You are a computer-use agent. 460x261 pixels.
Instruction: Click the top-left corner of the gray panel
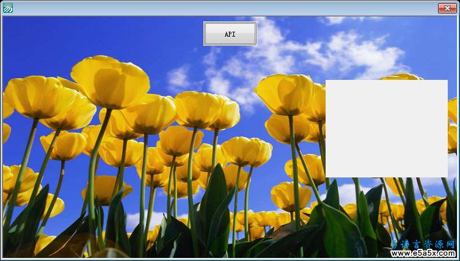click(327, 81)
